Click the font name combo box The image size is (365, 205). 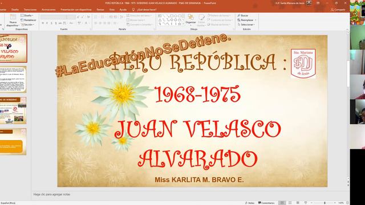54,17
